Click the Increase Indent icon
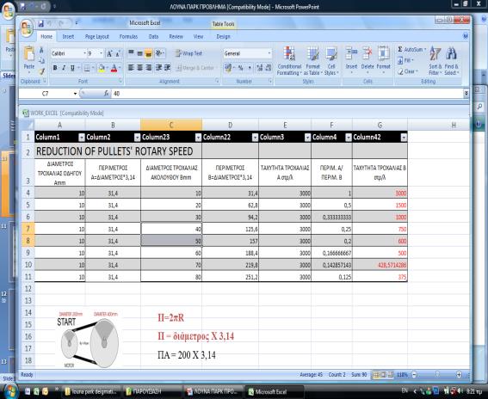 (168, 67)
